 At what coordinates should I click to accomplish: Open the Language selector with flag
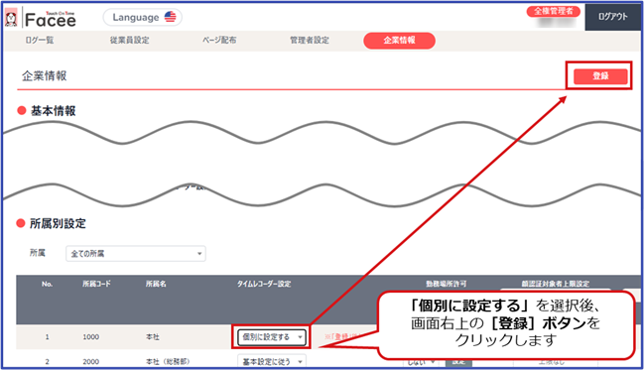pos(143,17)
